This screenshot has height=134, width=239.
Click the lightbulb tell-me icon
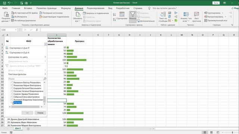pyautogui.click(x=149, y=8)
